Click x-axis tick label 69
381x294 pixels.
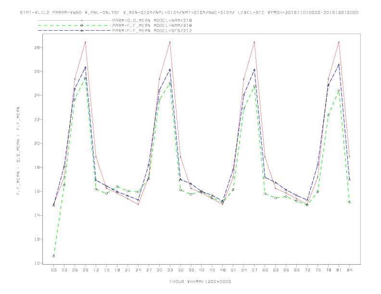pyautogui.click(x=297, y=270)
